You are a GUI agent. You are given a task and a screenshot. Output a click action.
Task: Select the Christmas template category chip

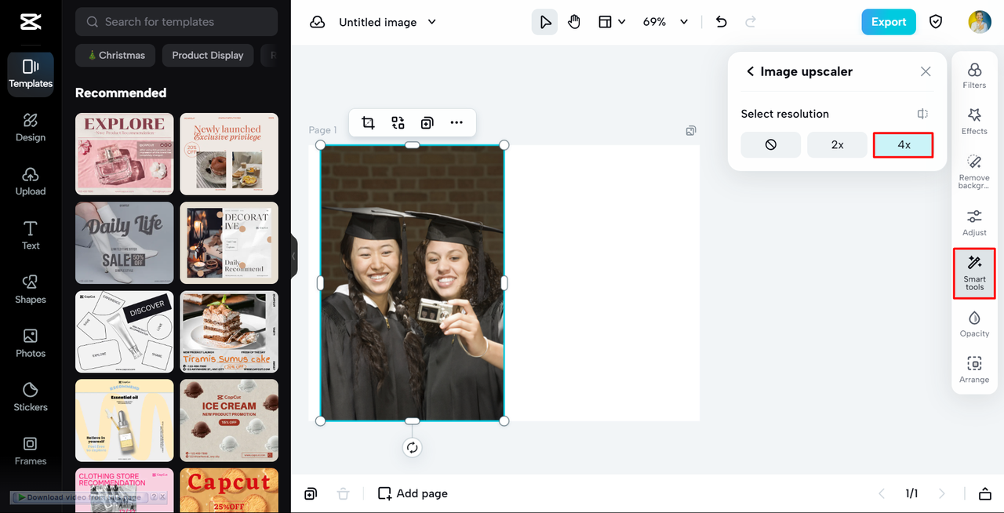(x=116, y=55)
